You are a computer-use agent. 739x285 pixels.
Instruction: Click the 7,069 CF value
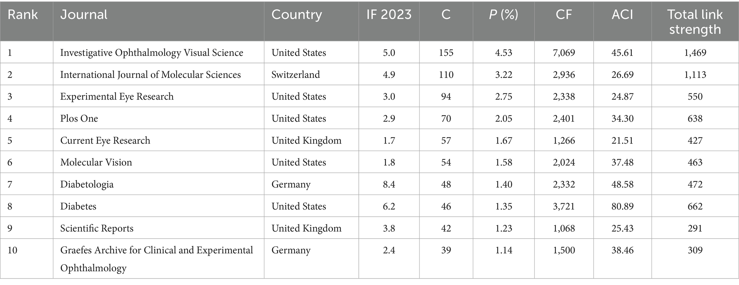coord(564,53)
